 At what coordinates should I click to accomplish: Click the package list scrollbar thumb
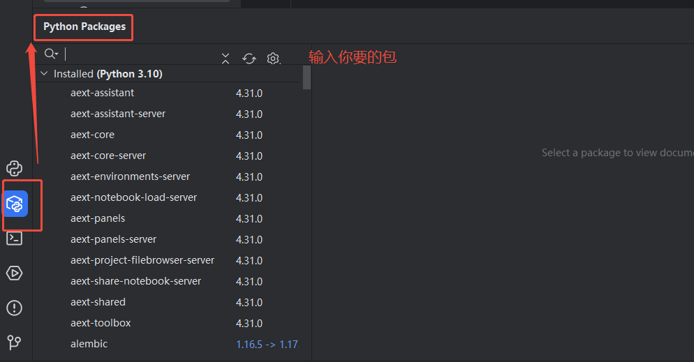click(307, 77)
